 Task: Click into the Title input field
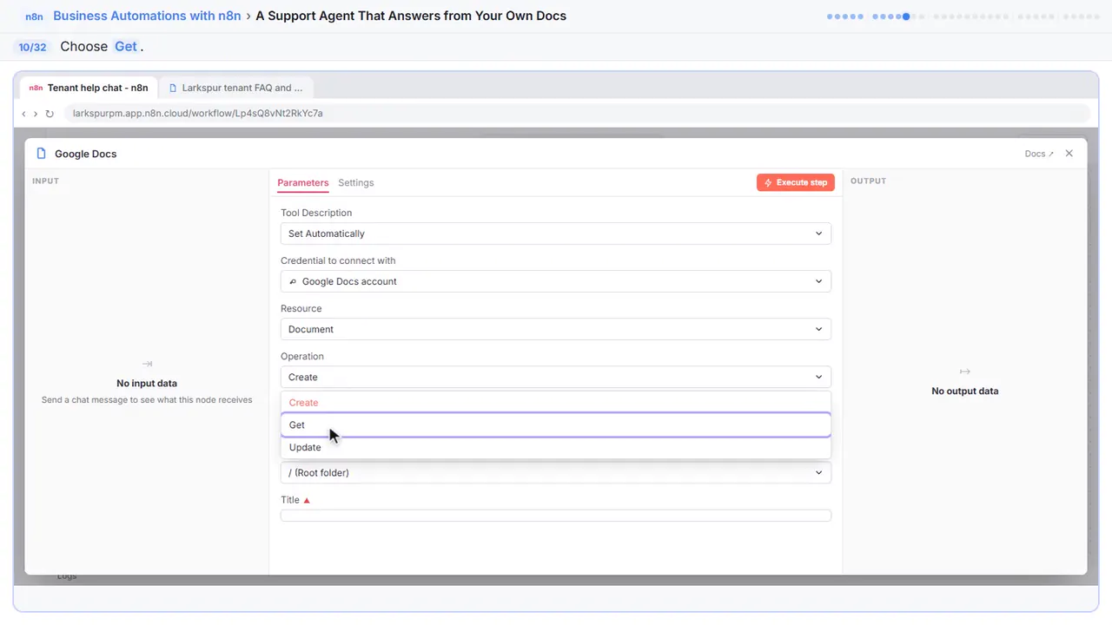tap(556, 516)
